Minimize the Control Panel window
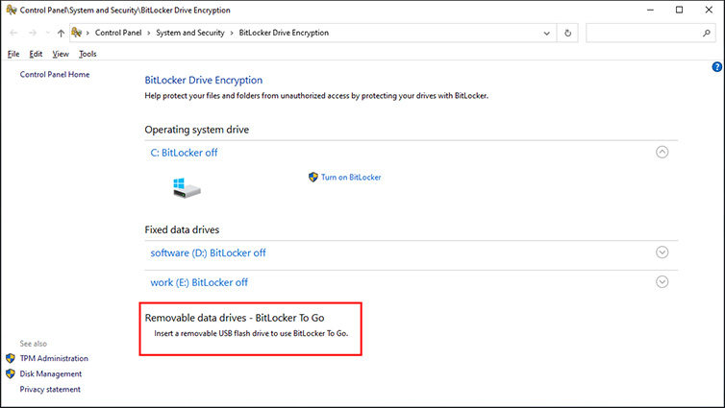This screenshot has width=725, height=408. (650, 10)
